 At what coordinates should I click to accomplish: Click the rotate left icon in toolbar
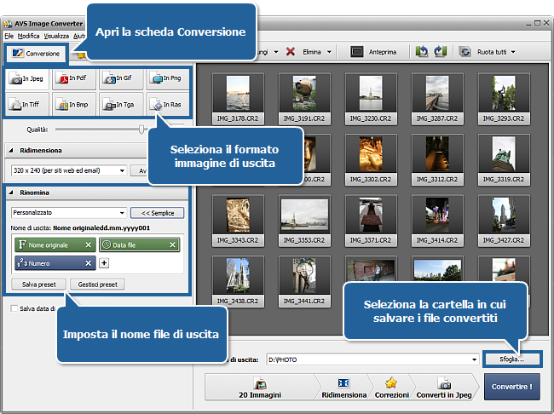[x=422, y=52]
